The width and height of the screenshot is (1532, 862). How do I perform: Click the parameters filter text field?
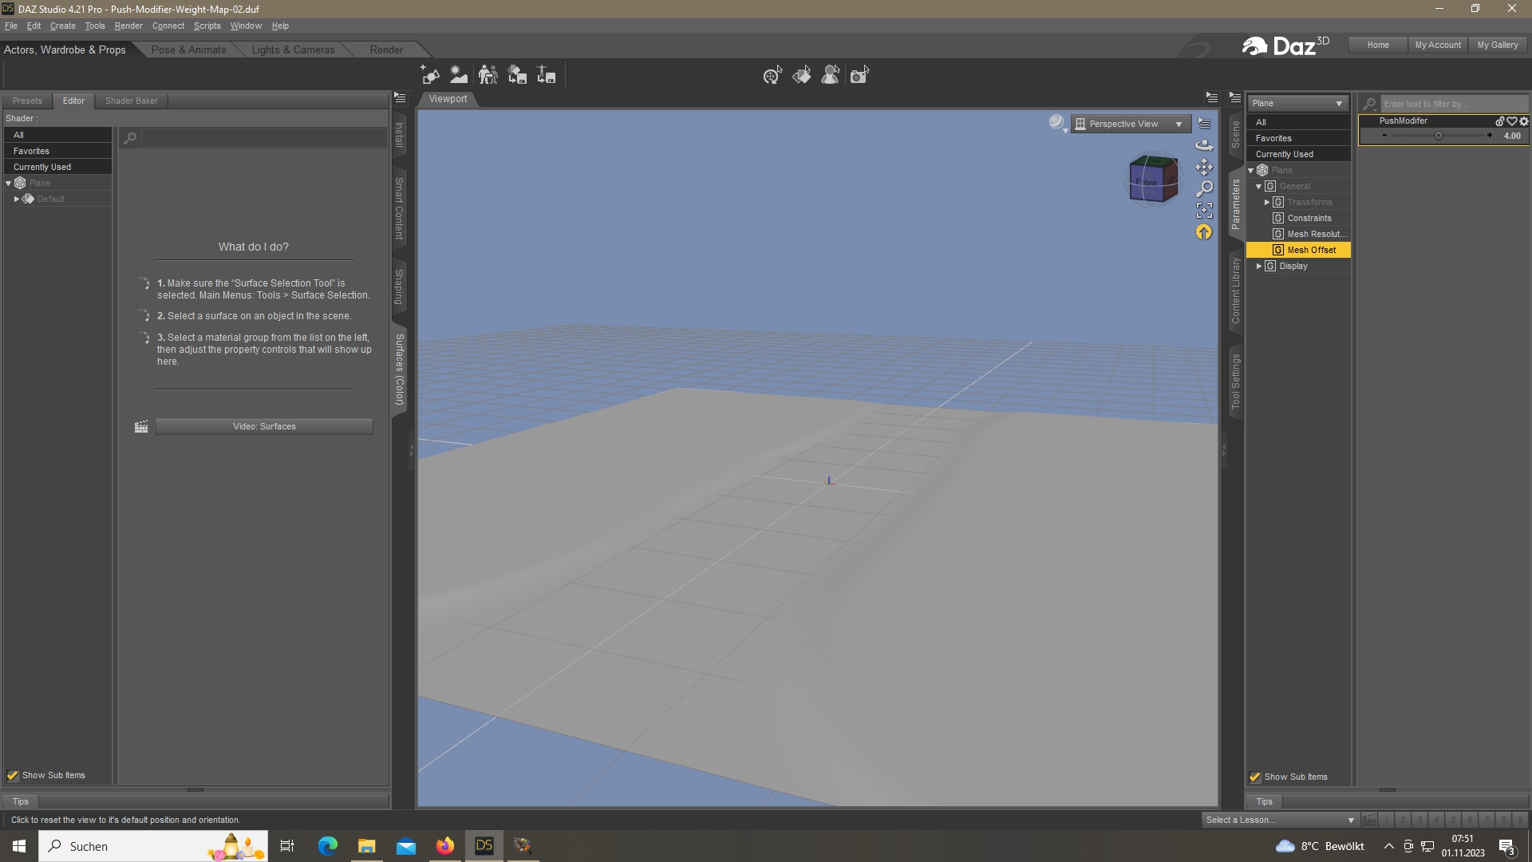pyautogui.click(x=1452, y=104)
